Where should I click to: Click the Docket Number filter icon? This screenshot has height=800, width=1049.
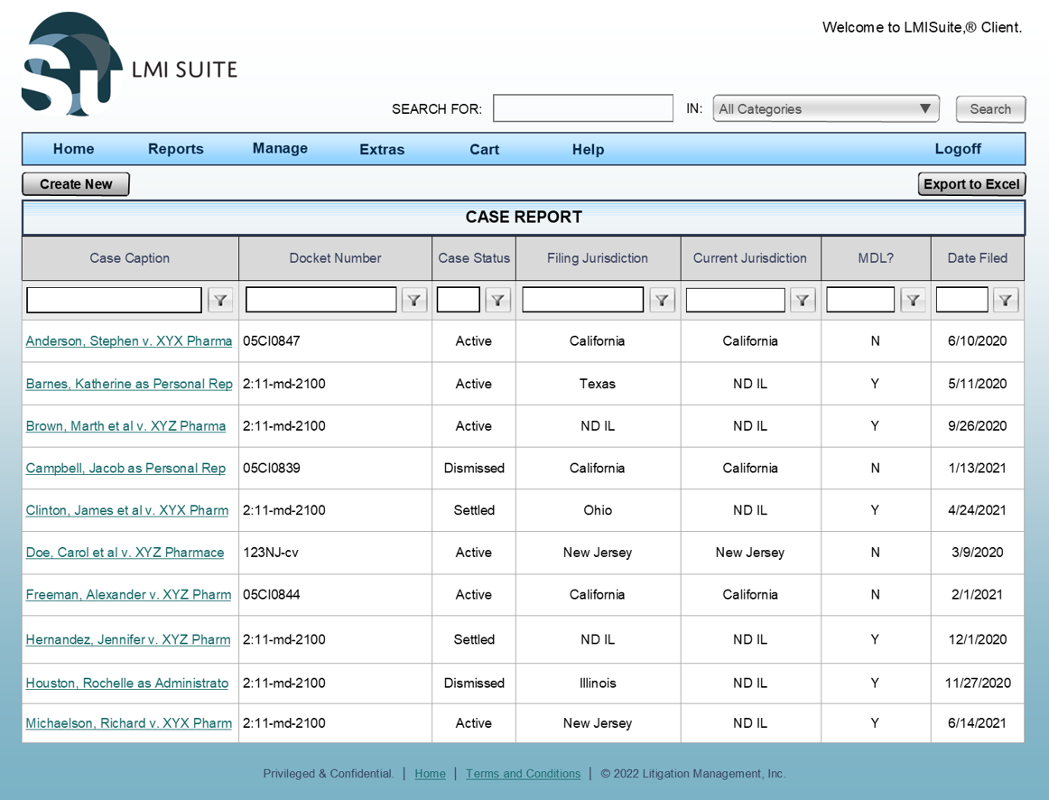coord(413,301)
